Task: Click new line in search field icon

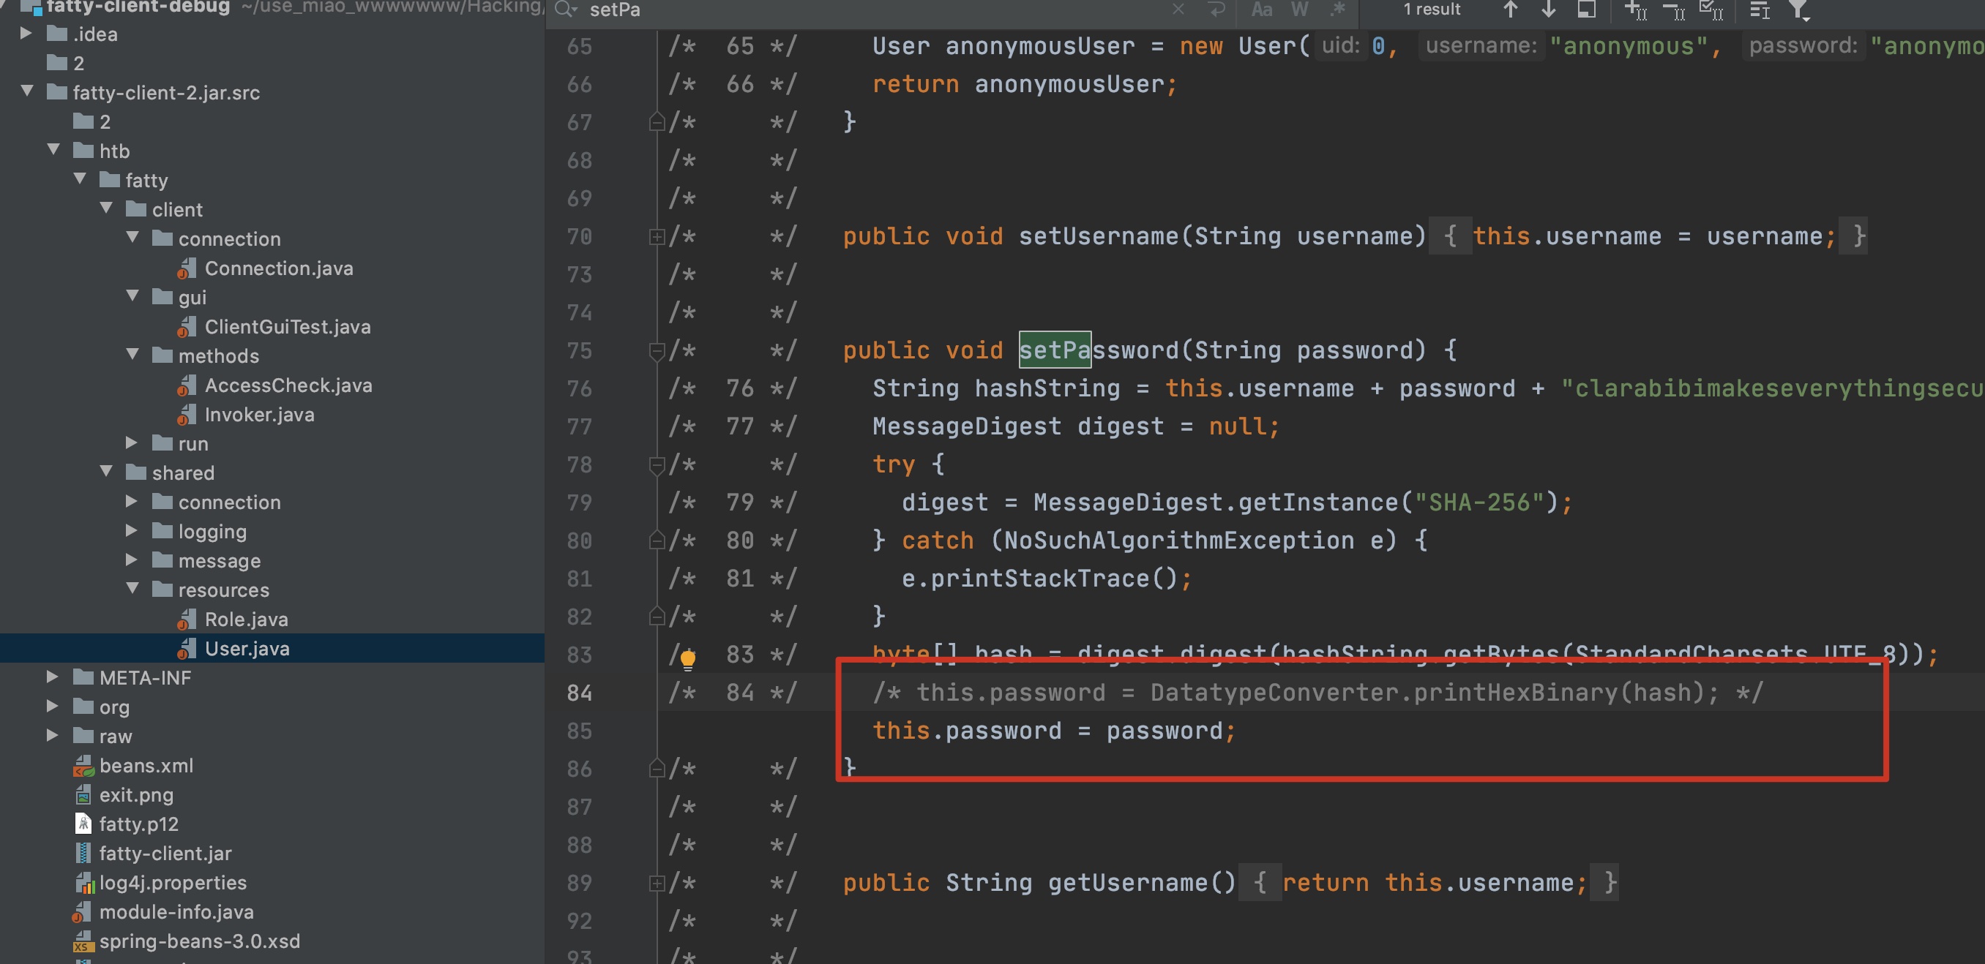Action: pyautogui.click(x=1216, y=10)
